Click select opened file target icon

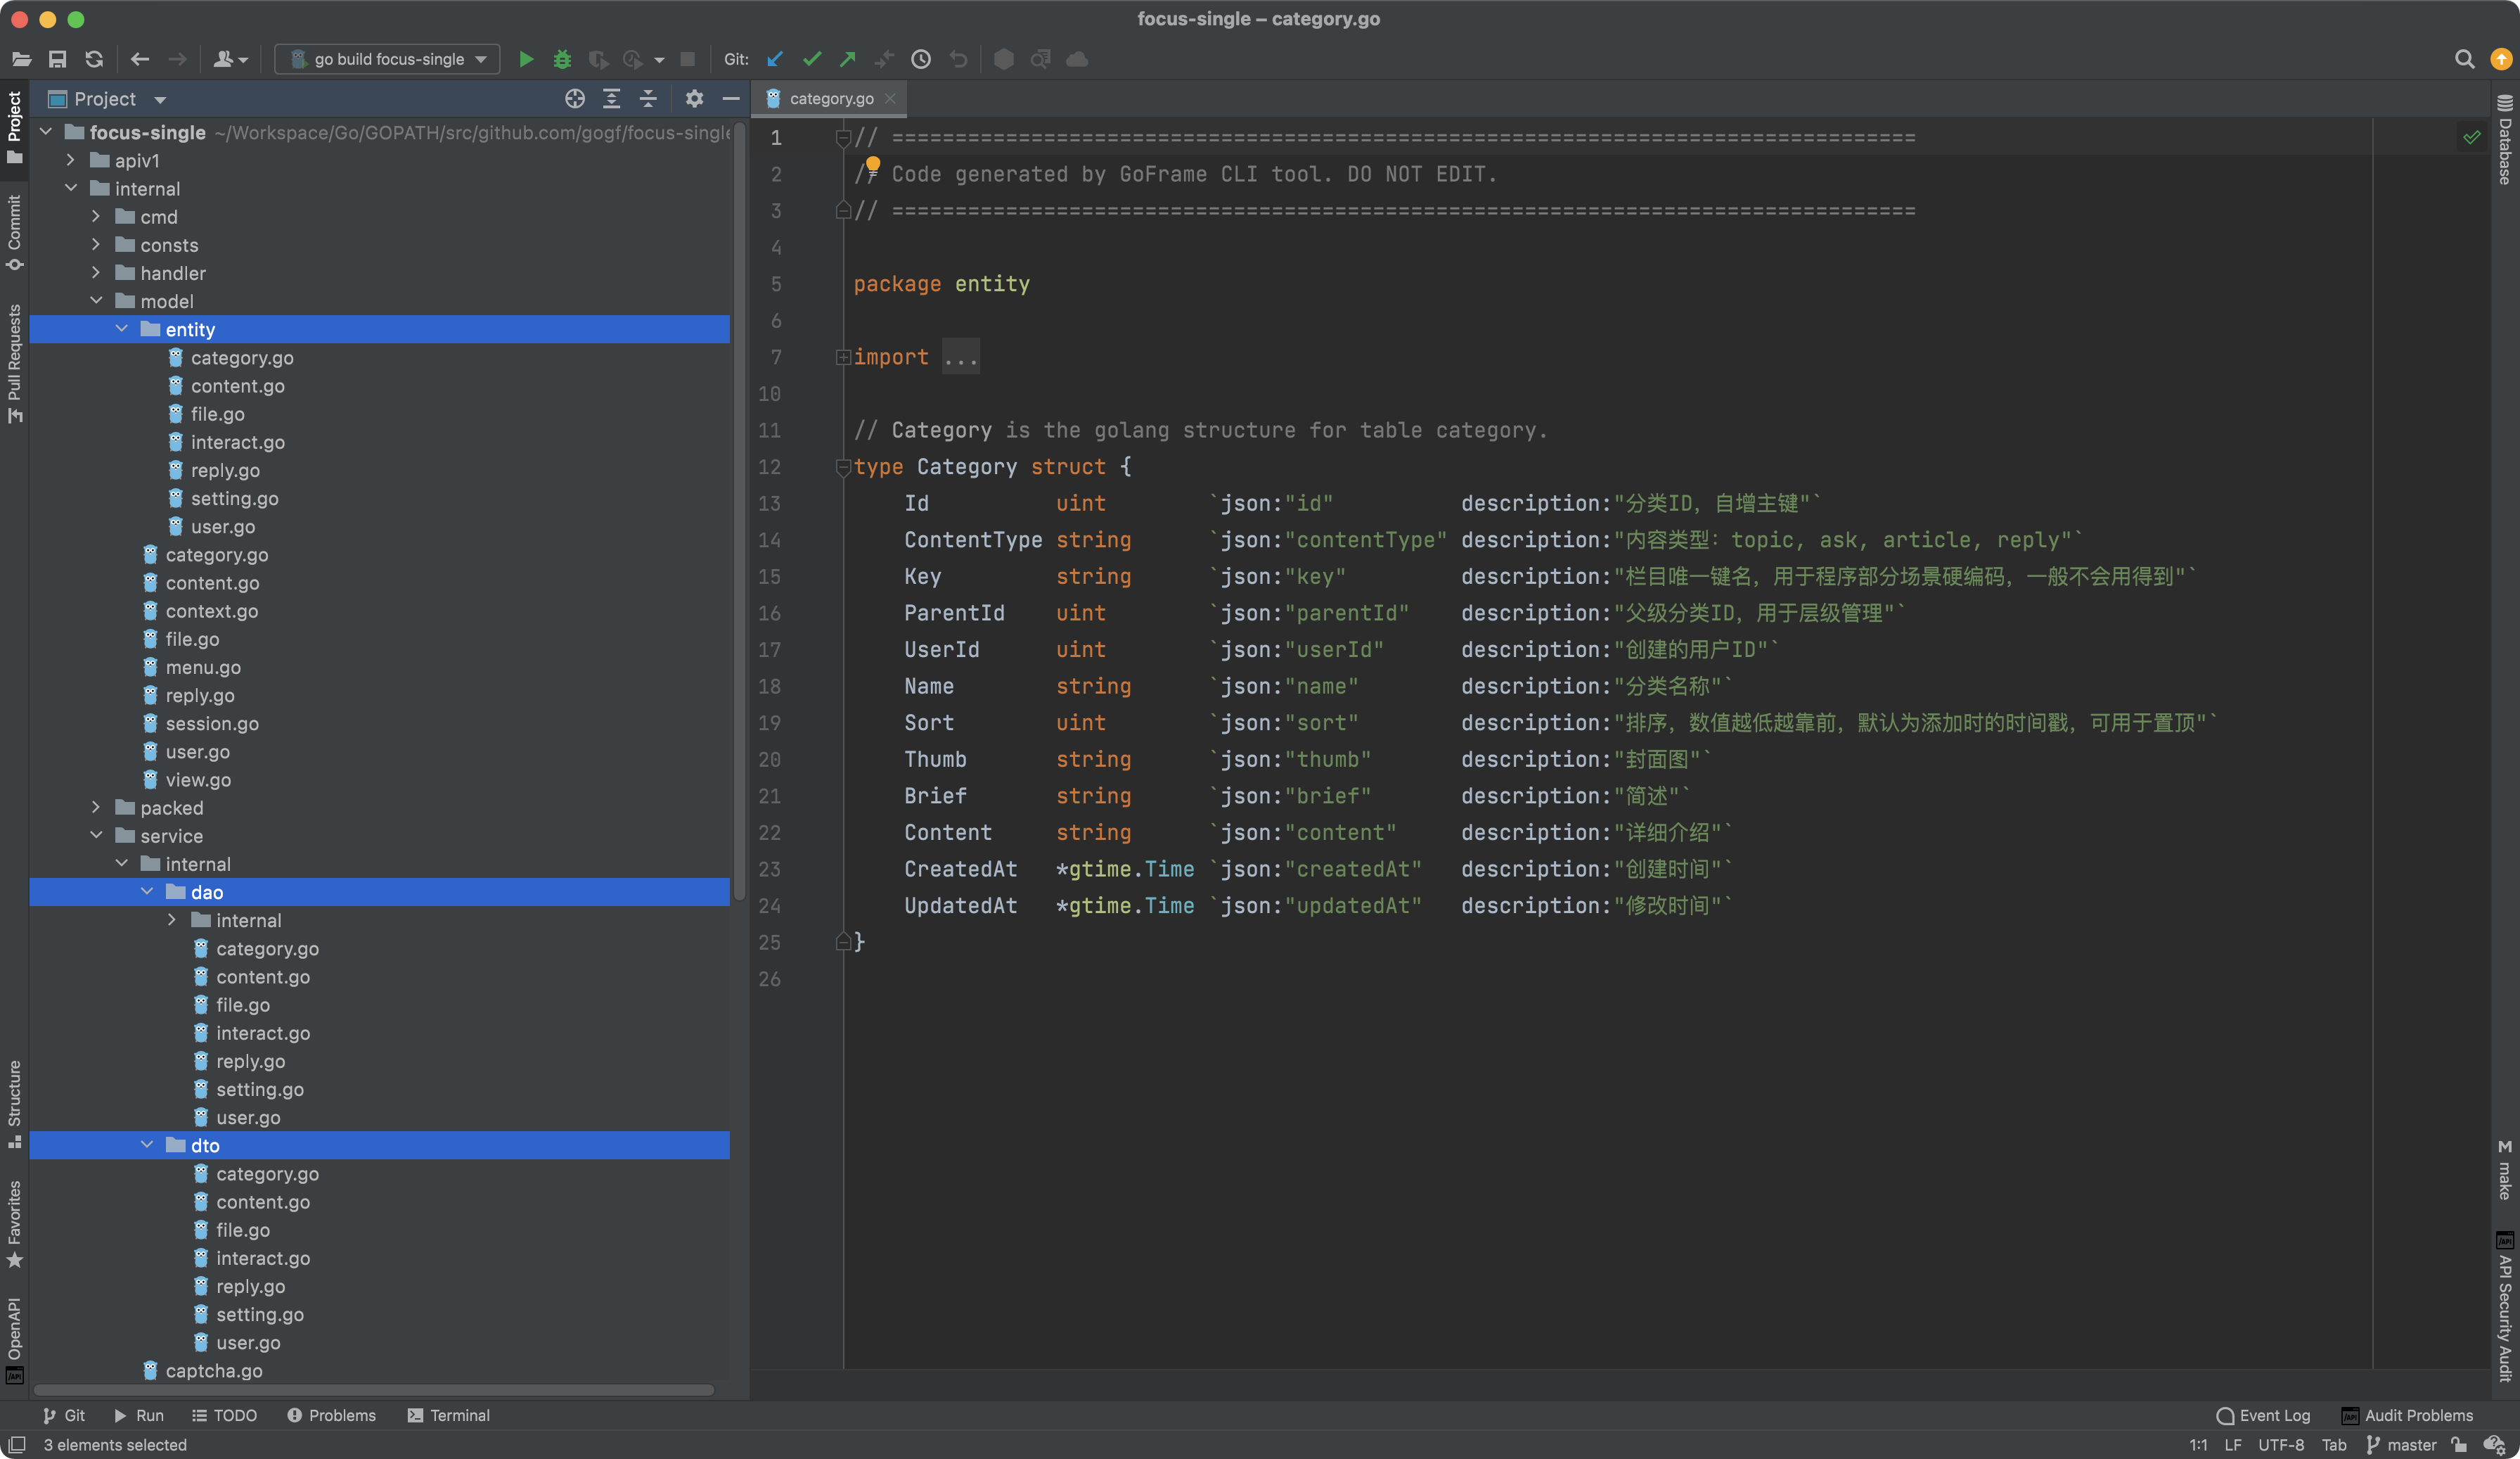(574, 98)
